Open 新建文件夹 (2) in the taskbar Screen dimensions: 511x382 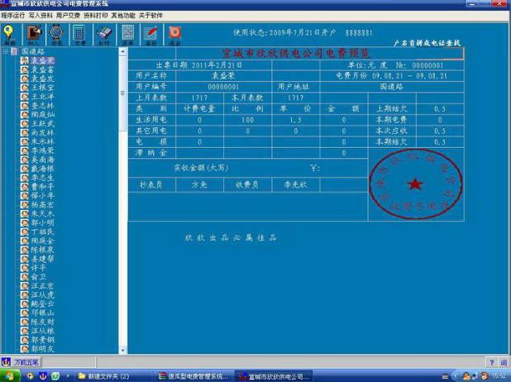pyautogui.click(x=103, y=376)
